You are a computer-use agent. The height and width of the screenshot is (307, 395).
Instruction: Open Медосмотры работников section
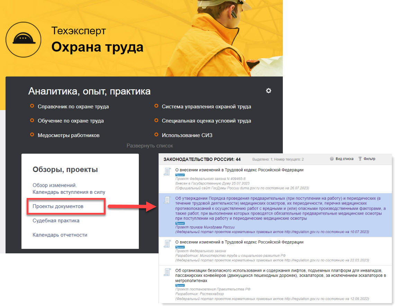point(69,135)
